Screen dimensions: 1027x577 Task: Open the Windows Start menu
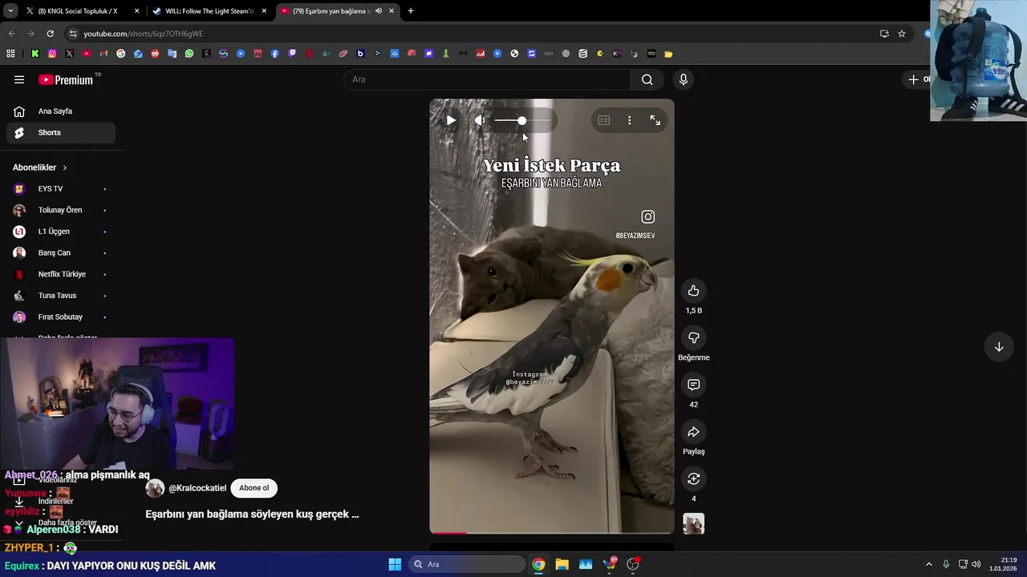click(x=395, y=564)
